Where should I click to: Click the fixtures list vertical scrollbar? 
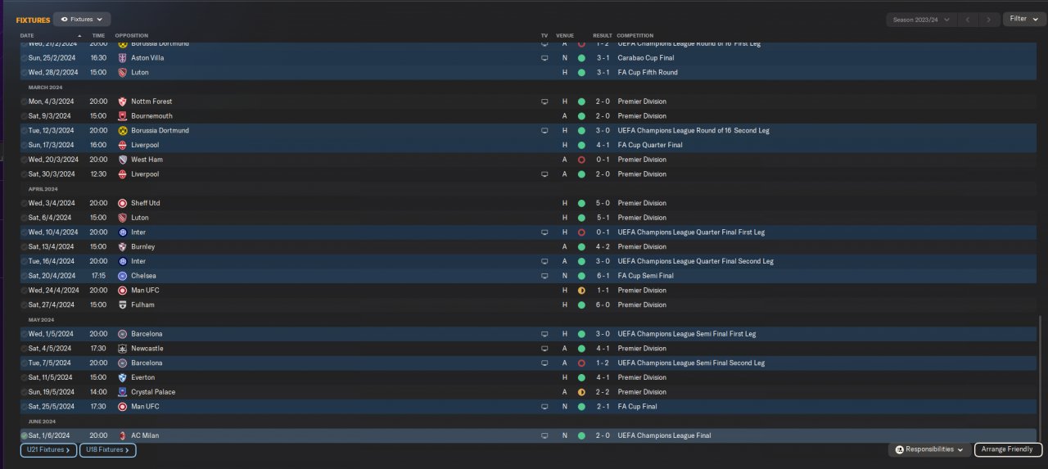tap(1038, 377)
